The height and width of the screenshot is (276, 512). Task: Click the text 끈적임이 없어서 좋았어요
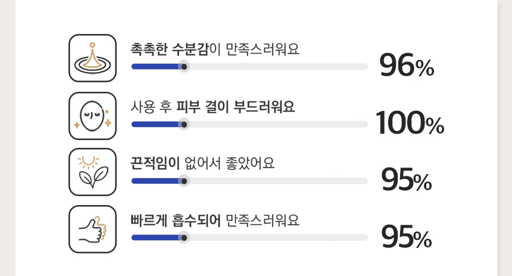coord(202,163)
